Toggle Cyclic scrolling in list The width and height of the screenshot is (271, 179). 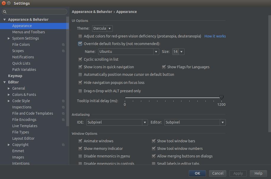80,59
